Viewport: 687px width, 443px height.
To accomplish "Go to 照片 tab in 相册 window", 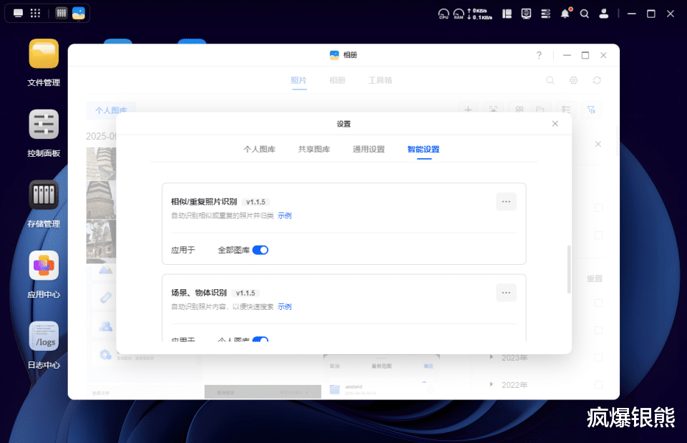I will pyautogui.click(x=299, y=80).
